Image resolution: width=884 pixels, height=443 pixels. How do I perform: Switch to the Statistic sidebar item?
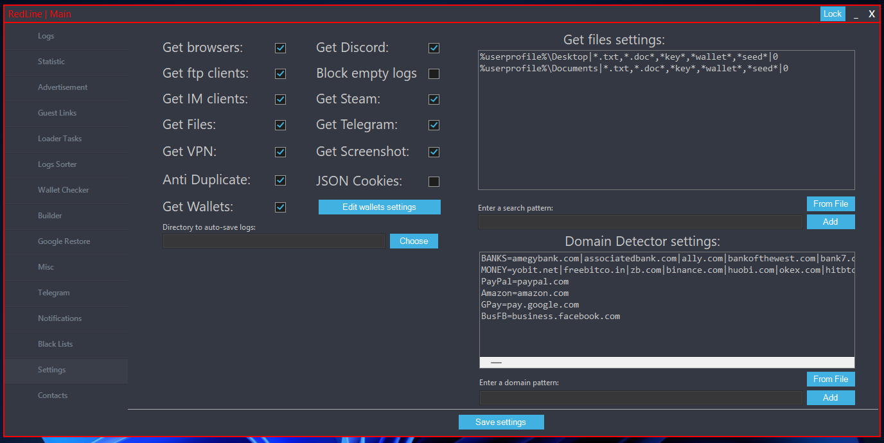[x=51, y=62]
